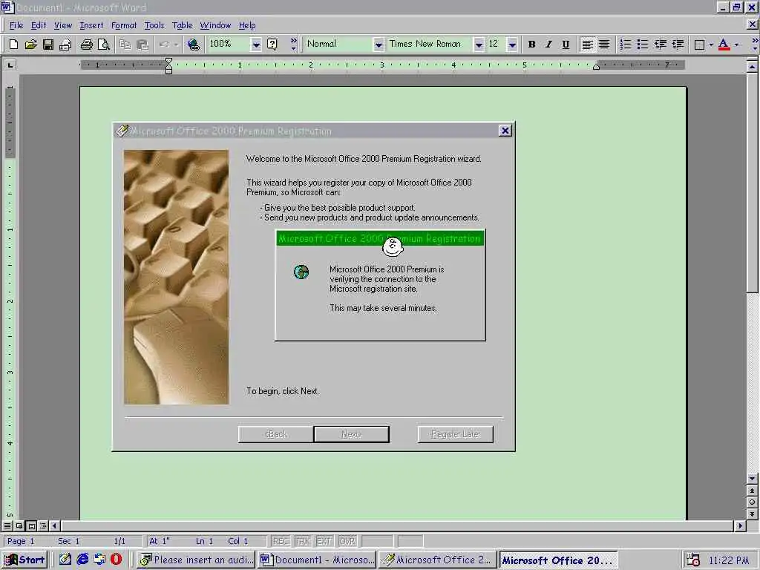Open the Insert menu
Image resolution: width=760 pixels, height=570 pixels.
[91, 25]
